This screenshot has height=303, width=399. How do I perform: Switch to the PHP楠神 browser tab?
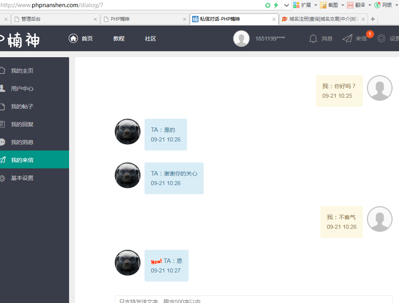145,19
